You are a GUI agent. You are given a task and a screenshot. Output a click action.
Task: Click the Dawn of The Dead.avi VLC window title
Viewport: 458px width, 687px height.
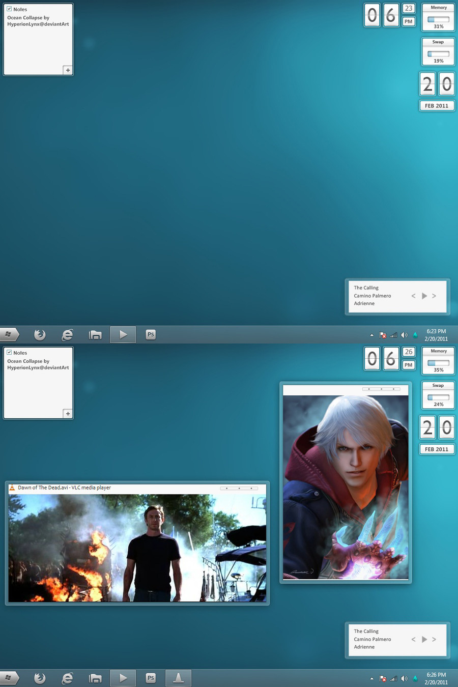tap(64, 488)
